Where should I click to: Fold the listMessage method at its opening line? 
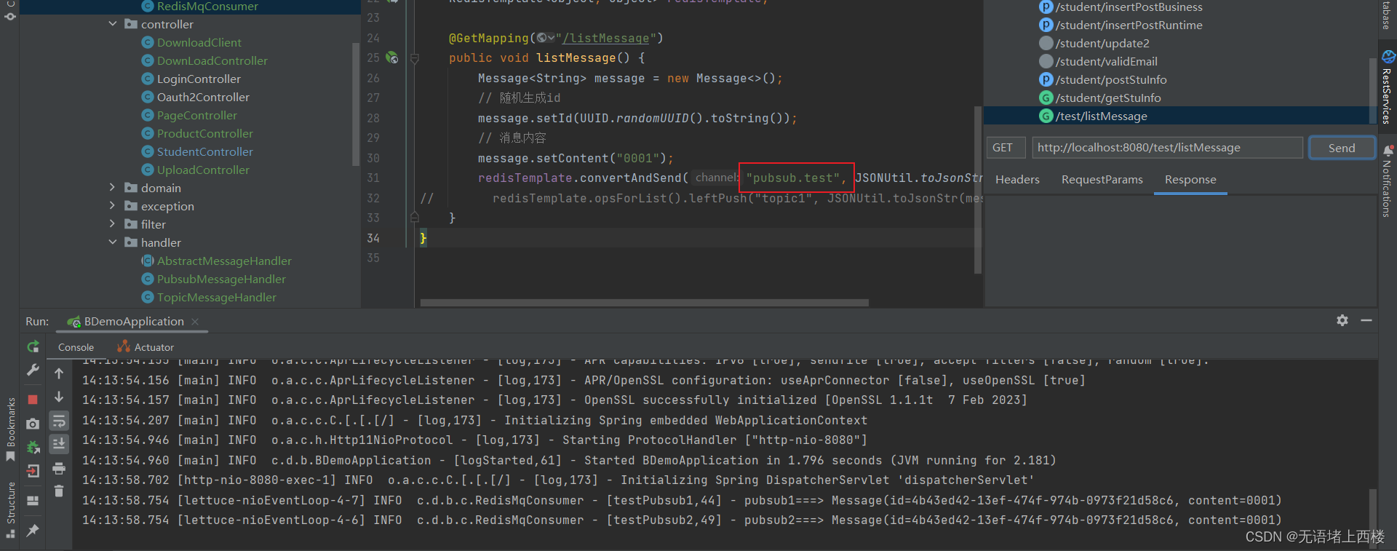click(415, 58)
